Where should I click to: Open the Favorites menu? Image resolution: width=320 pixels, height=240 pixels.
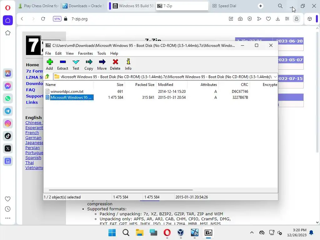86,53
